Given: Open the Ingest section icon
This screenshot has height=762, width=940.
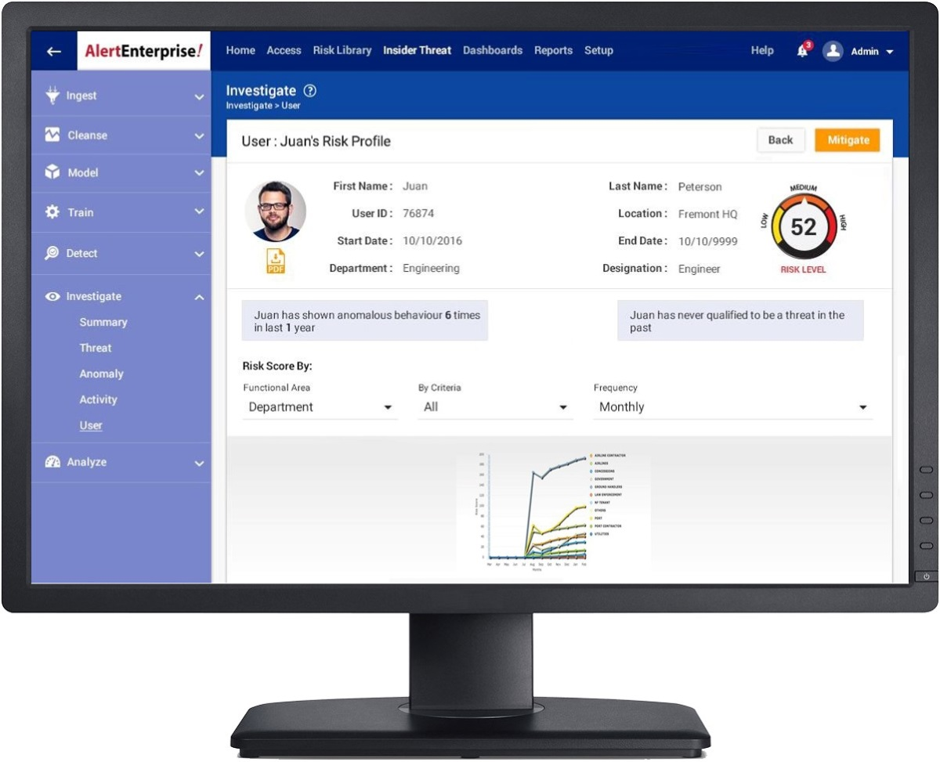Looking at the screenshot, I should coord(52,96).
